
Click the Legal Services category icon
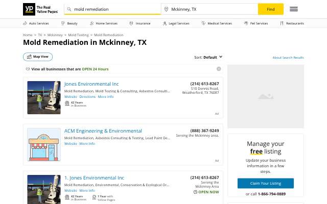click(165, 23)
